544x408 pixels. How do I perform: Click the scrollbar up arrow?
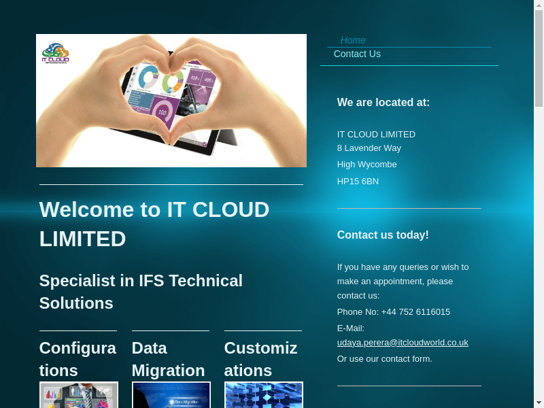pyautogui.click(x=539, y=5)
